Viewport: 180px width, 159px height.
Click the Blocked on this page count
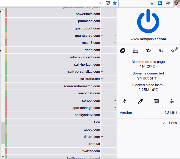click(x=148, y=67)
